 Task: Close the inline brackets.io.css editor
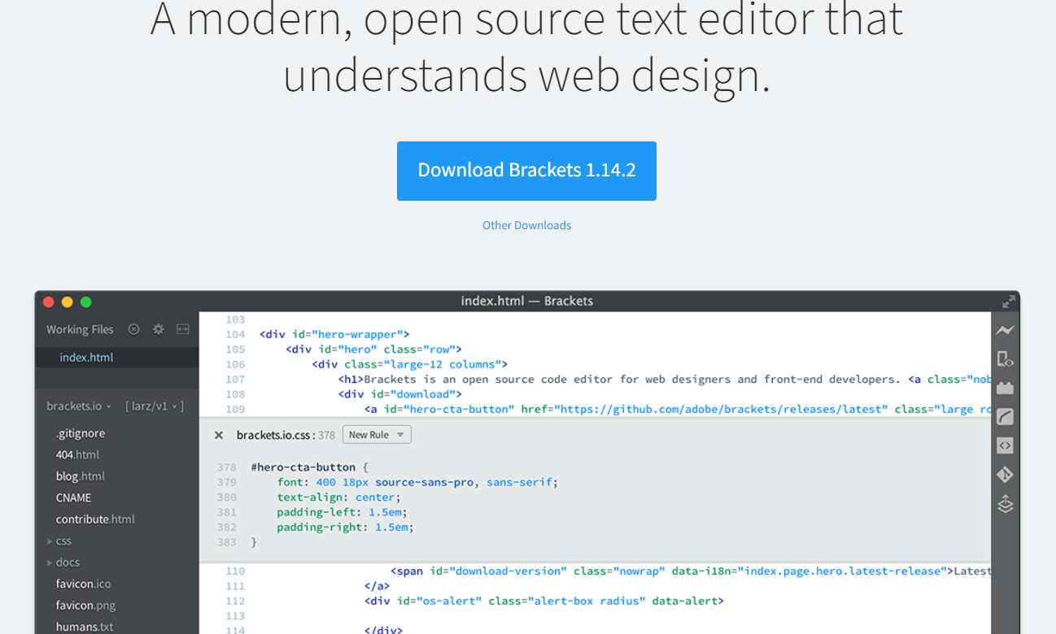pos(219,435)
